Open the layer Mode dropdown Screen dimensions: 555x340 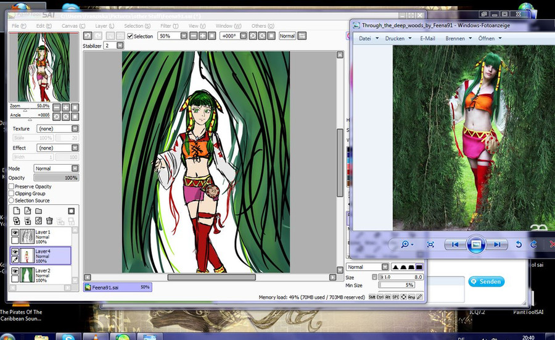(x=75, y=168)
